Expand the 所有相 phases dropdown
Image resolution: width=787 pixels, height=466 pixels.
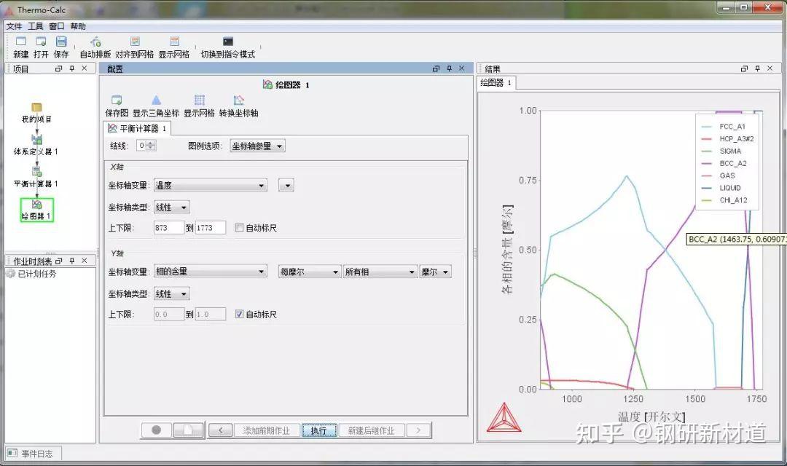pyautogui.click(x=380, y=271)
